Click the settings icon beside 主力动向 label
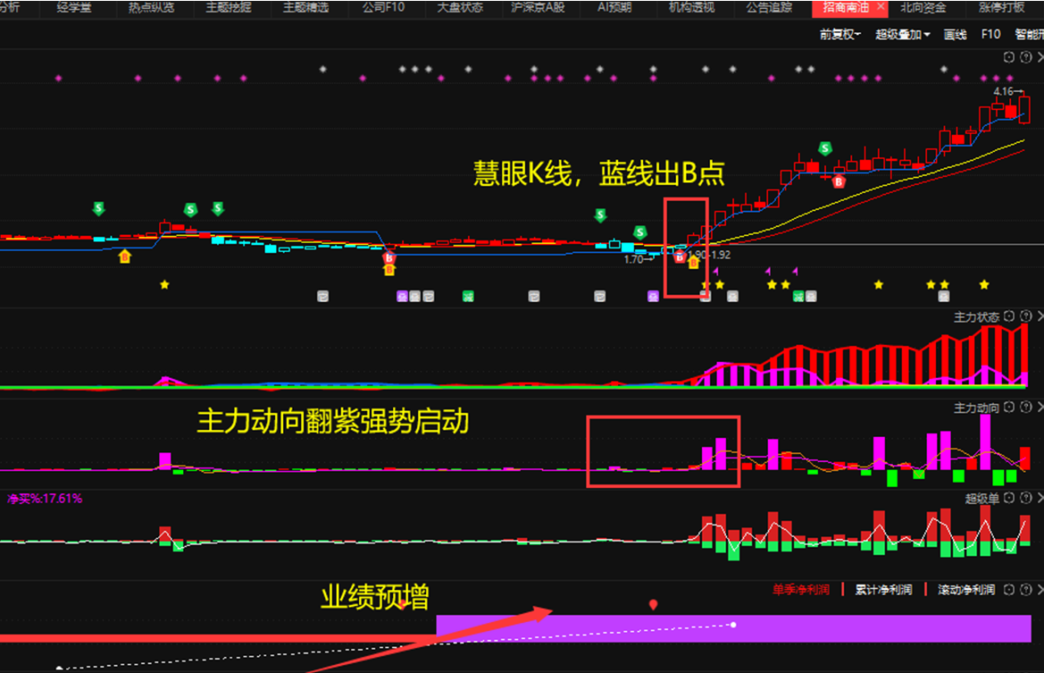 (1009, 408)
